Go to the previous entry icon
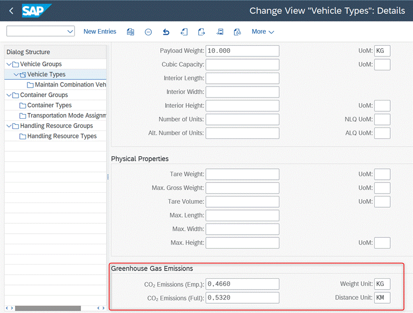The height and width of the screenshot is (313, 413). (x=184, y=32)
